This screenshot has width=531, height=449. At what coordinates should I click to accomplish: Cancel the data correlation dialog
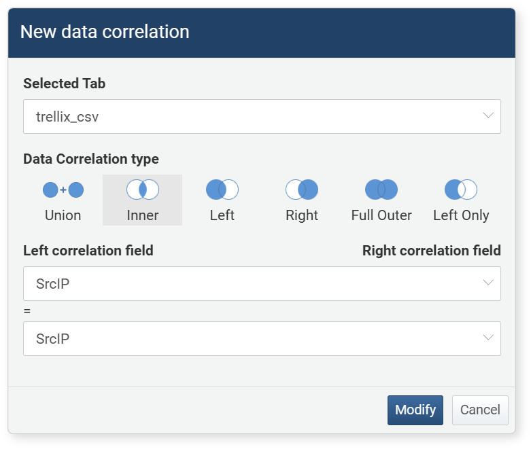pyautogui.click(x=480, y=410)
